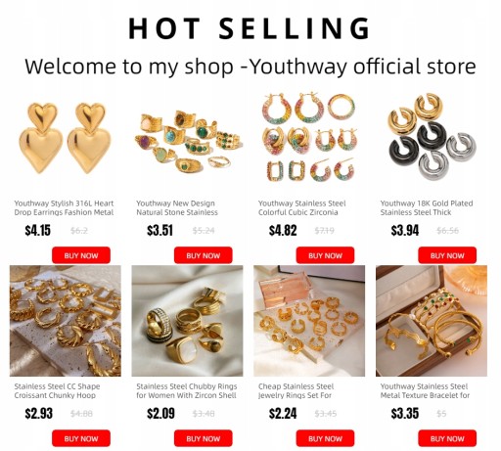This screenshot has height=451, width=501.
Task: Open Youthway Stylish 316L Heart title link
Action: point(64,207)
